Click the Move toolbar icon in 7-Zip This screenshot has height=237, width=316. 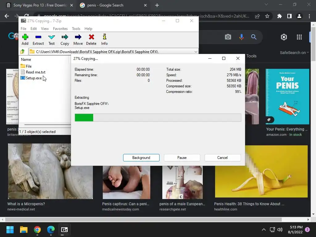78,39
